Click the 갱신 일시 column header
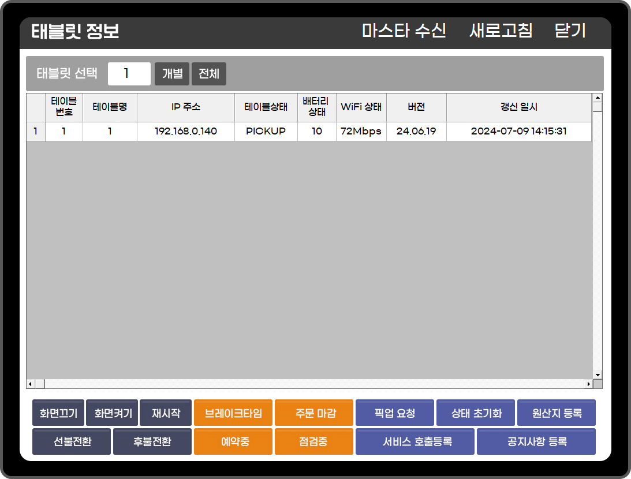The height and width of the screenshot is (479, 631). (519, 107)
